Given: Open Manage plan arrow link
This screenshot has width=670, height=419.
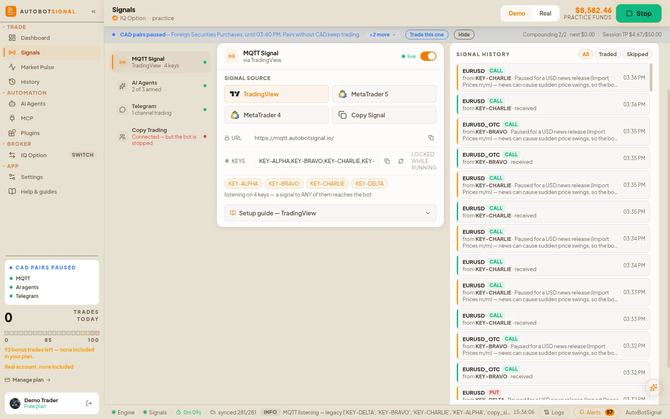Looking at the screenshot, I should [x=28, y=380].
